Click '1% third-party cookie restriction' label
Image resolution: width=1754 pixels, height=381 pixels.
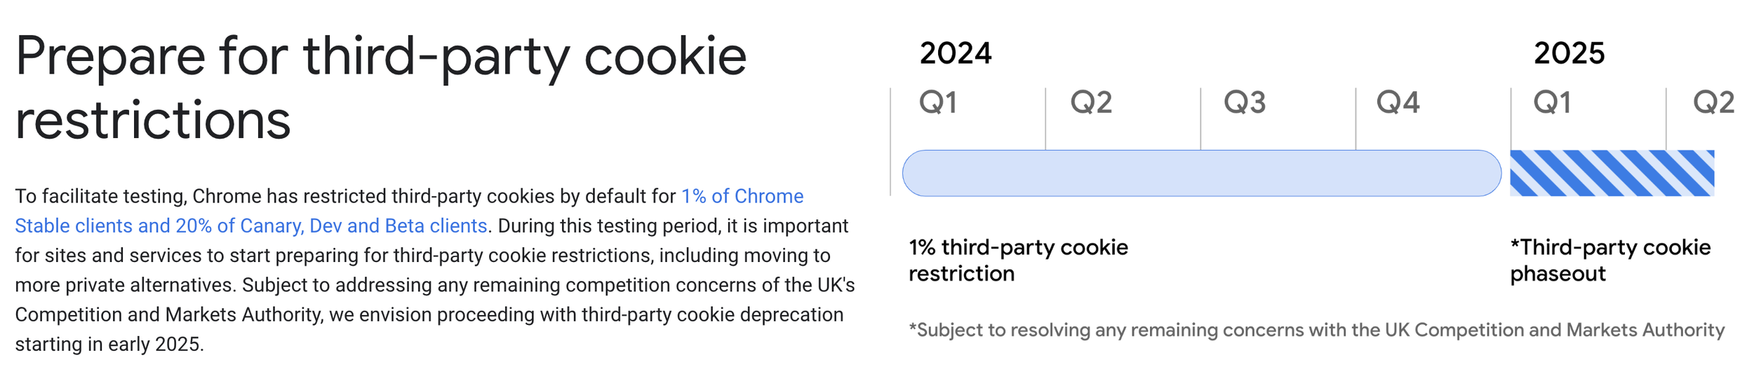point(1018,260)
